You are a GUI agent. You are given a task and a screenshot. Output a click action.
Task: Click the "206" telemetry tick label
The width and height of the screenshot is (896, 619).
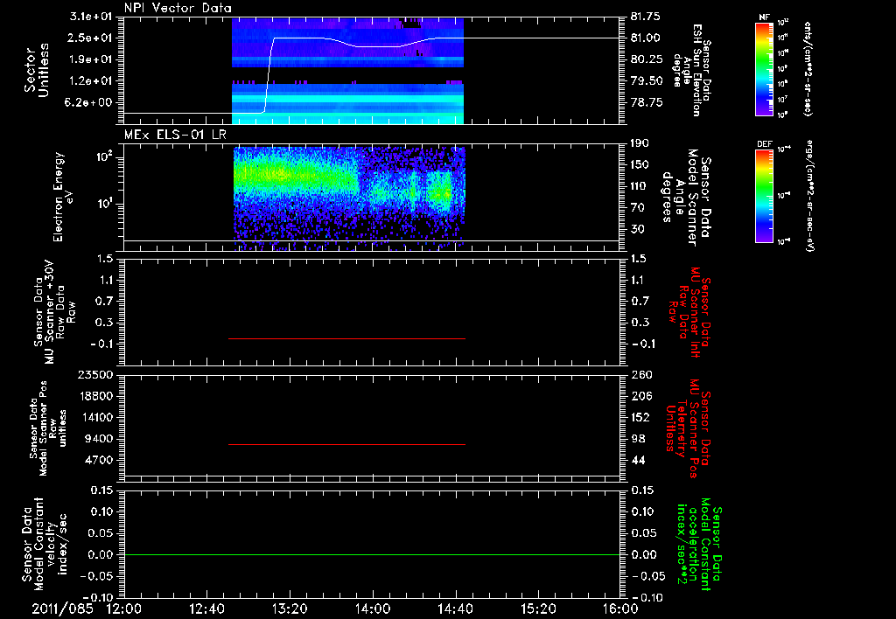click(640, 396)
